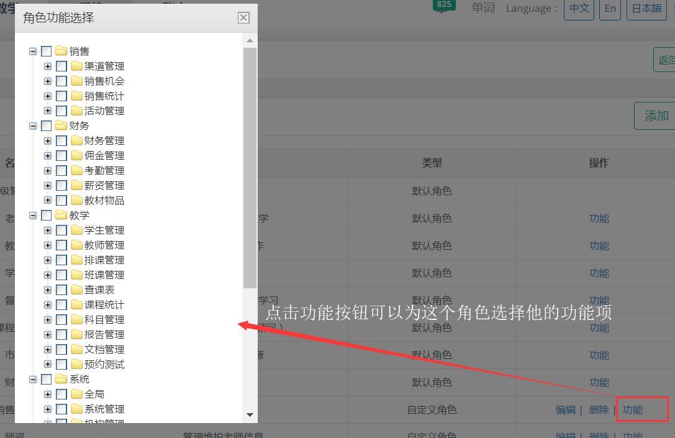This screenshot has width=675, height=438.
Task: Open 功能 link in the red highlighted box
Action: pos(633,410)
